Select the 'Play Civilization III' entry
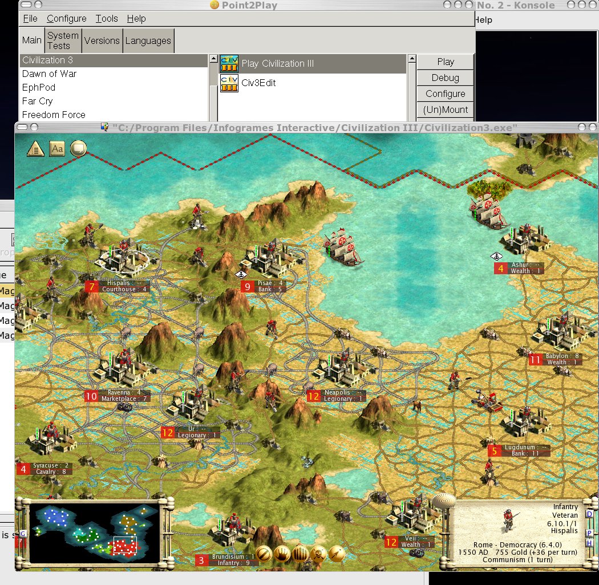599x585 pixels. tap(312, 64)
